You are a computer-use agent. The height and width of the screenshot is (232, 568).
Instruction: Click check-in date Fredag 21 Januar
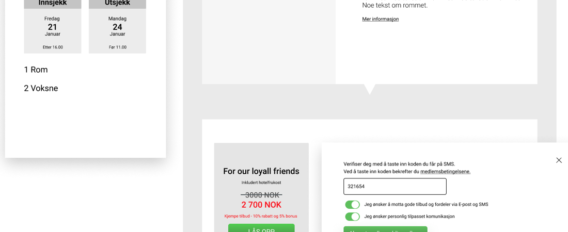coord(53,27)
